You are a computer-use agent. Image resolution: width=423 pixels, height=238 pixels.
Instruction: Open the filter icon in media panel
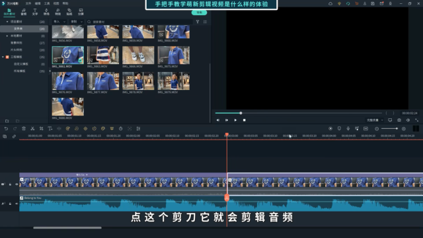click(198, 22)
